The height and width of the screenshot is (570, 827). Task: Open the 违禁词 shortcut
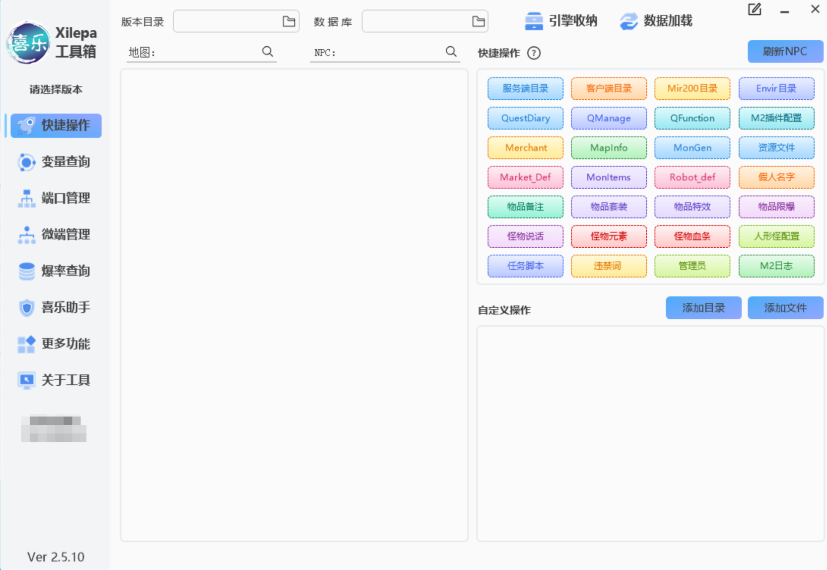(609, 266)
